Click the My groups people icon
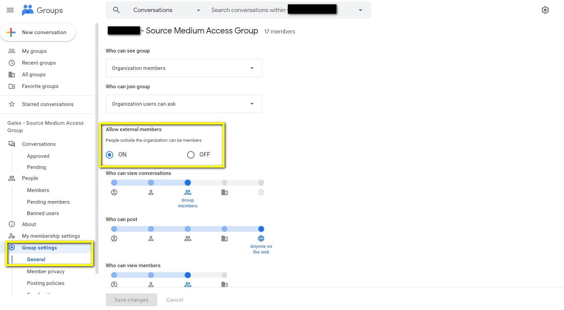This screenshot has width=564, height=310. 12,51
